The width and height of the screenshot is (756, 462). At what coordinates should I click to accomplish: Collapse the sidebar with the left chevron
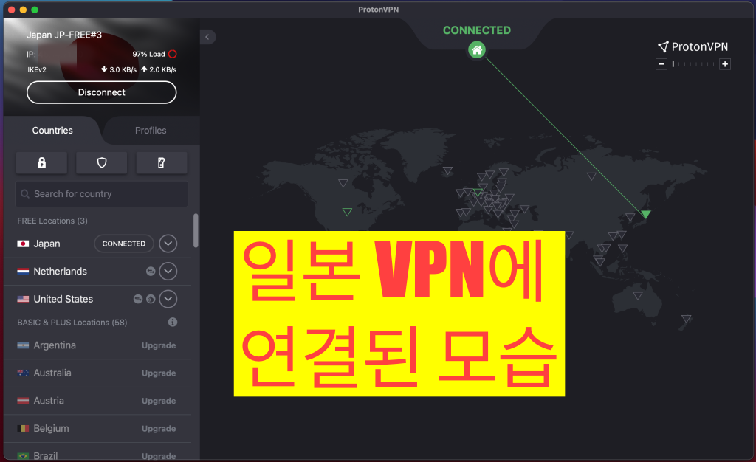[207, 37]
